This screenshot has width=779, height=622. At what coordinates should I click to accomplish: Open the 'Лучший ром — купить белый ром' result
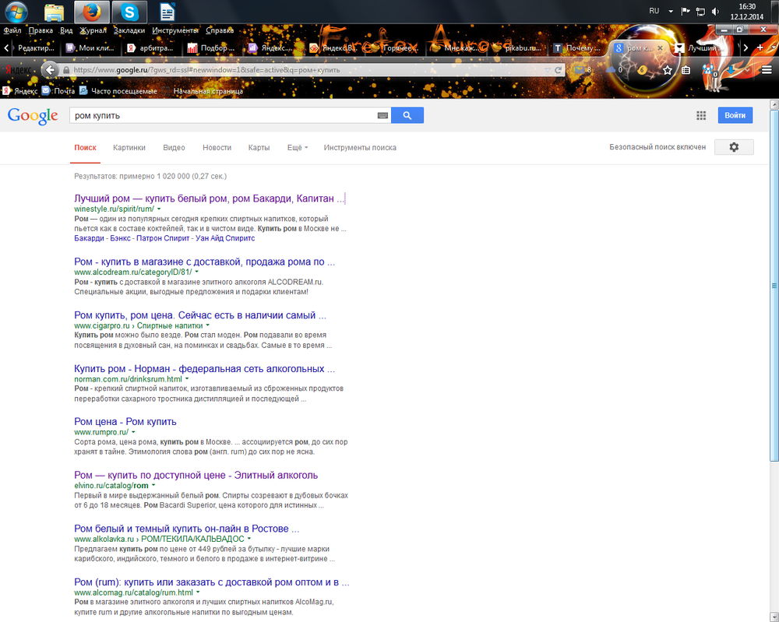[209, 199]
